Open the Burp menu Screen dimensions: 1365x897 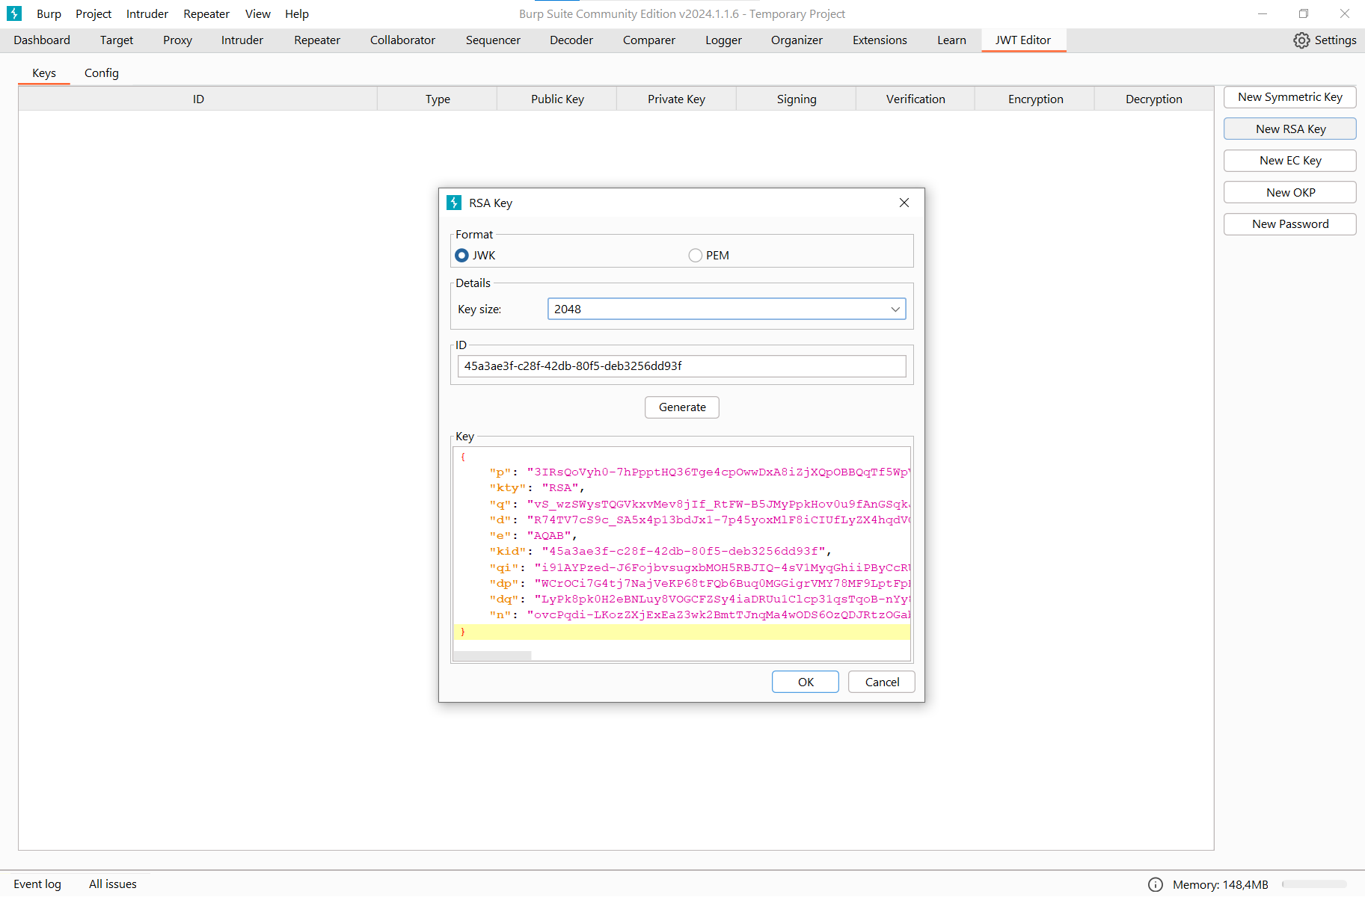click(x=49, y=13)
